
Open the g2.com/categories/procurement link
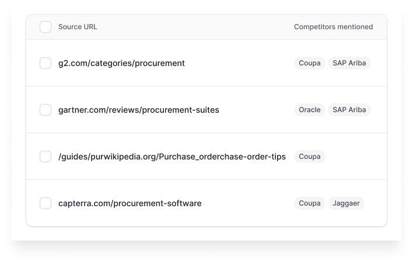(x=121, y=63)
